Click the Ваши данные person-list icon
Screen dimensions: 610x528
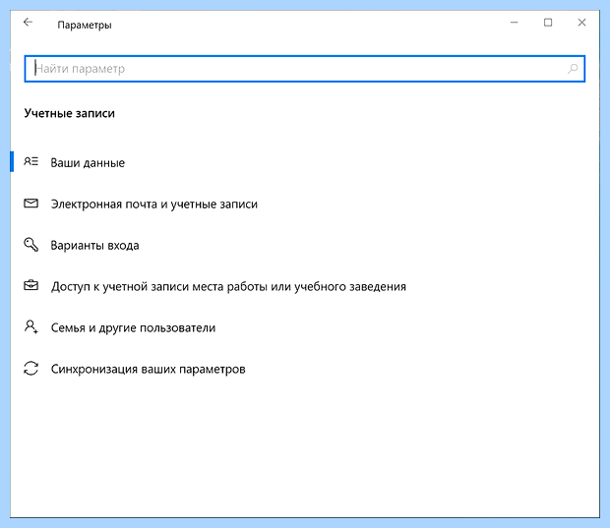coord(31,161)
